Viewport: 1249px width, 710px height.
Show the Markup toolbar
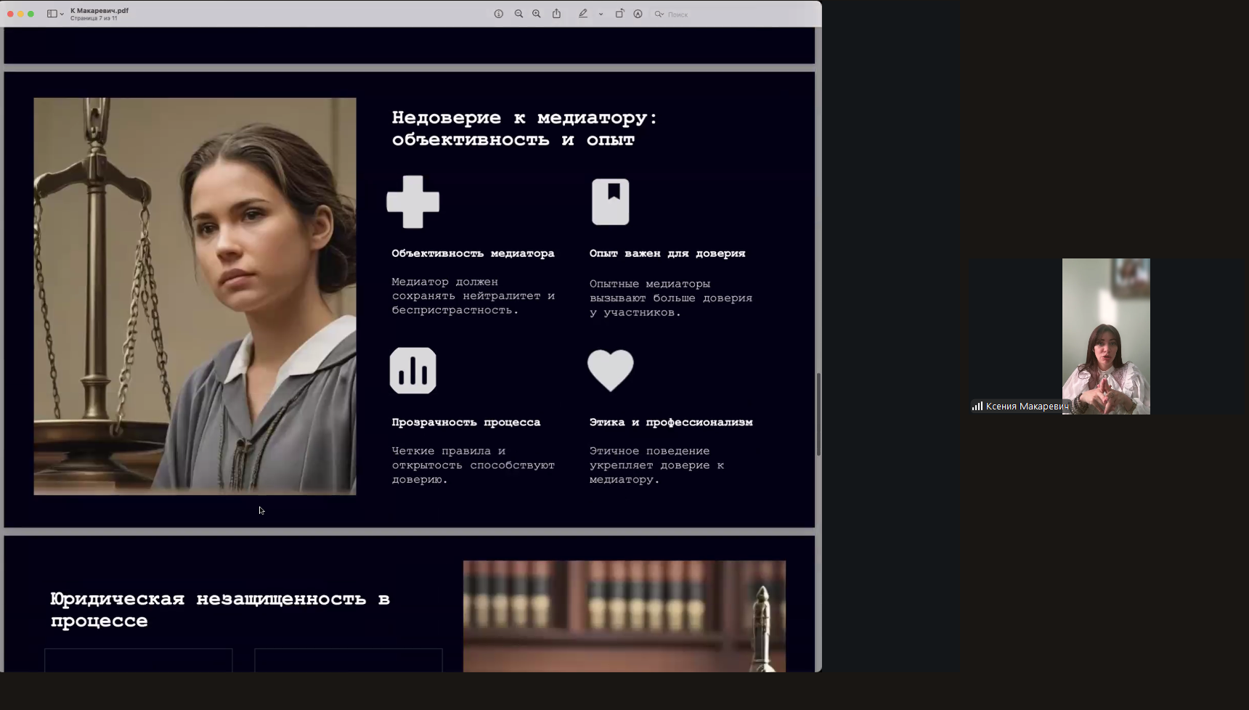pos(638,14)
